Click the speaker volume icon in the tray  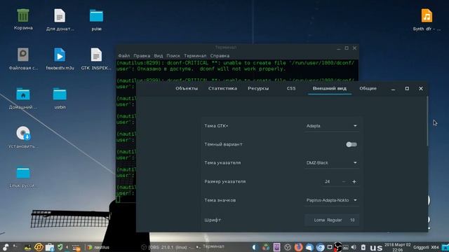click(x=354, y=247)
